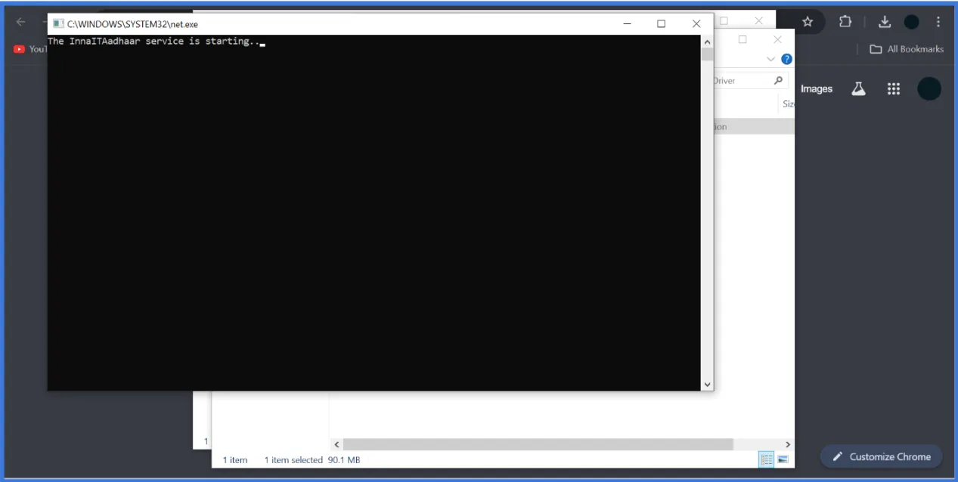Image resolution: width=958 pixels, height=482 pixels.
Task: Open Search Labs flask icon
Action: [858, 88]
